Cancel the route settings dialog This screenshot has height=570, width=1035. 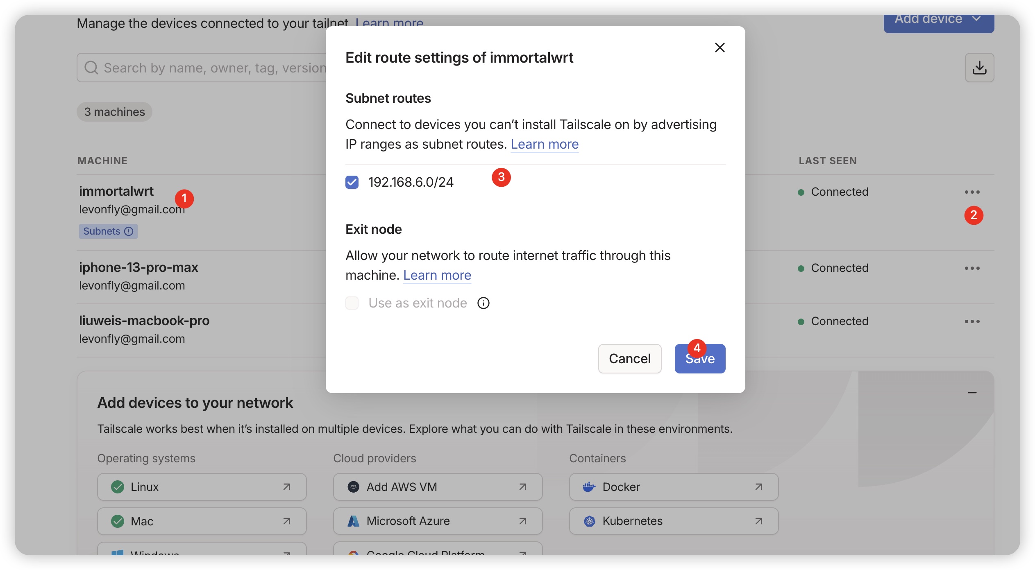629,359
